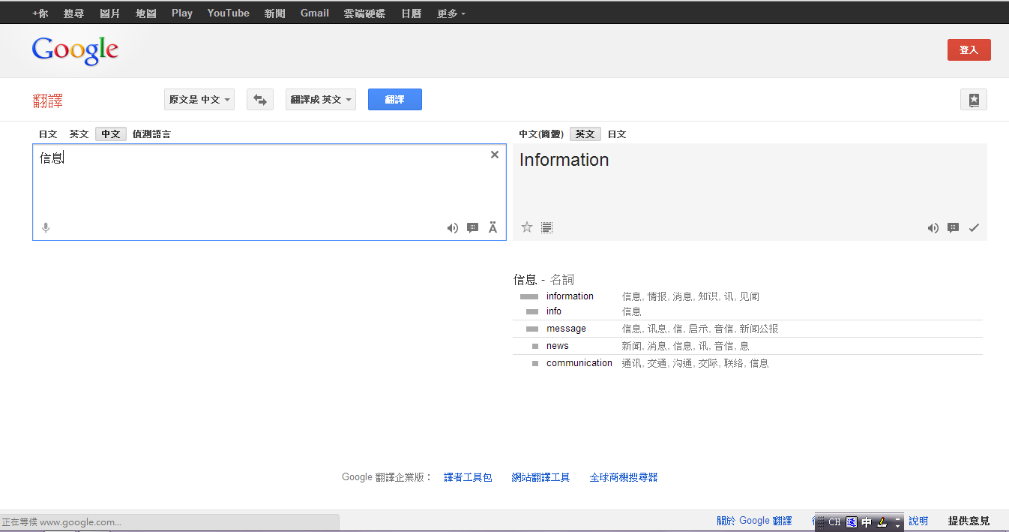1009x532 pixels.
Task: Select 中文 source language tab
Action: pyautogui.click(x=111, y=134)
